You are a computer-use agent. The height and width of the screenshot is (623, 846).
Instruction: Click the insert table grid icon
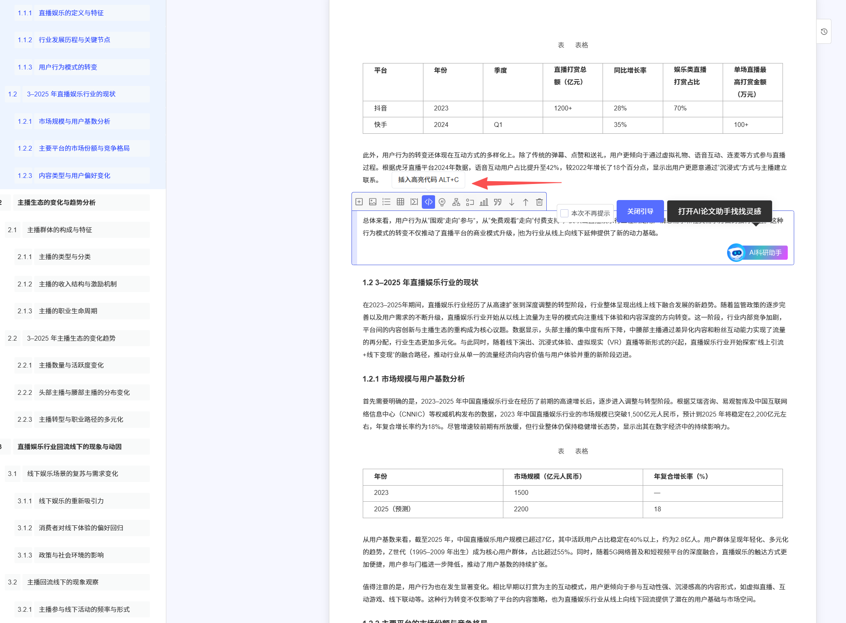401,202
